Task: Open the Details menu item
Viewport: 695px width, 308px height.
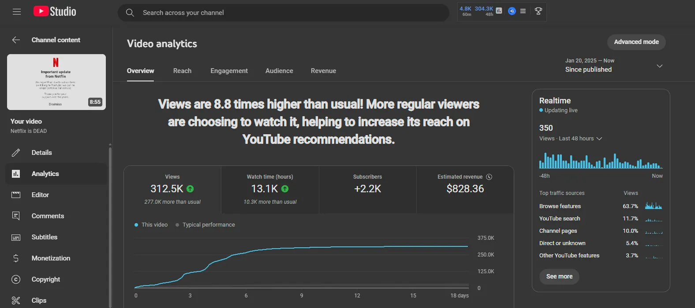Action: click(x=56, y=153)
